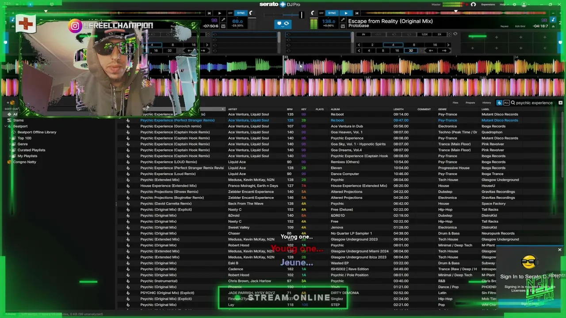Select 32-beat loop roll on right deck
This screenshot has height=318, width=566.
pos(411,50)
